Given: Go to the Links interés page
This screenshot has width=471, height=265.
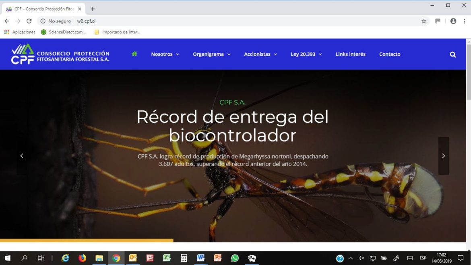Looking at the screenshot, I should pos(351,54).
